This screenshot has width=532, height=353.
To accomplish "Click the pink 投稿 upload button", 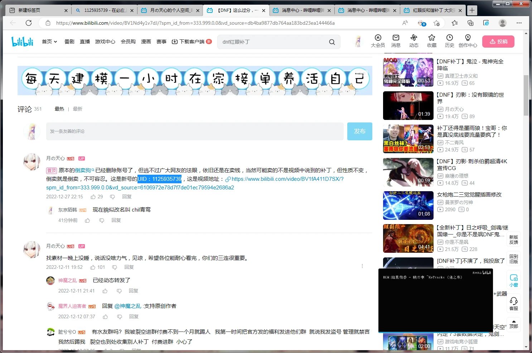I will [x=498, y=42].
